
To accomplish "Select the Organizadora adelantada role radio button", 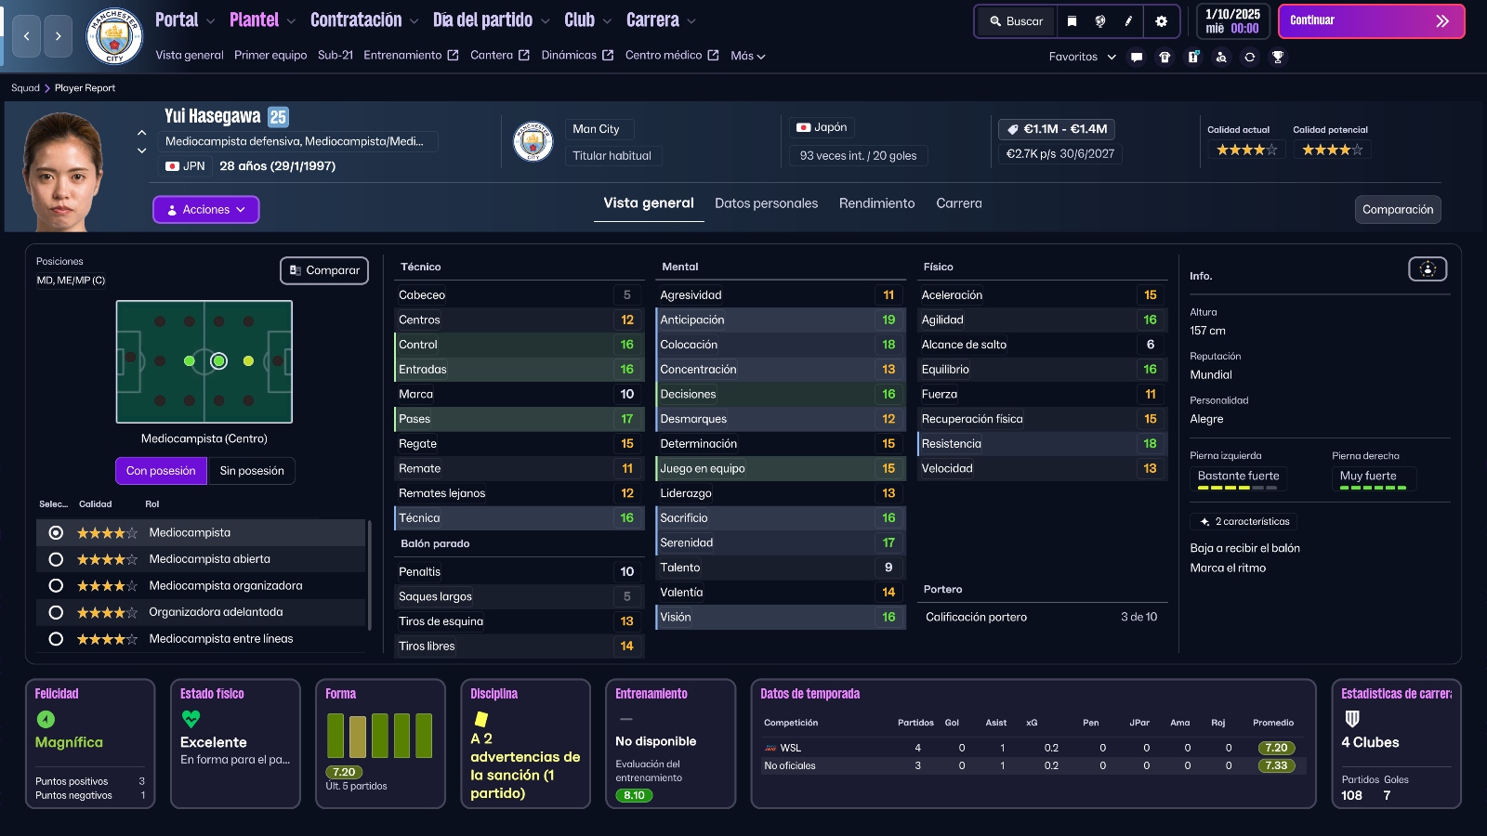I will pyautogui.click(x=56, y=612).
